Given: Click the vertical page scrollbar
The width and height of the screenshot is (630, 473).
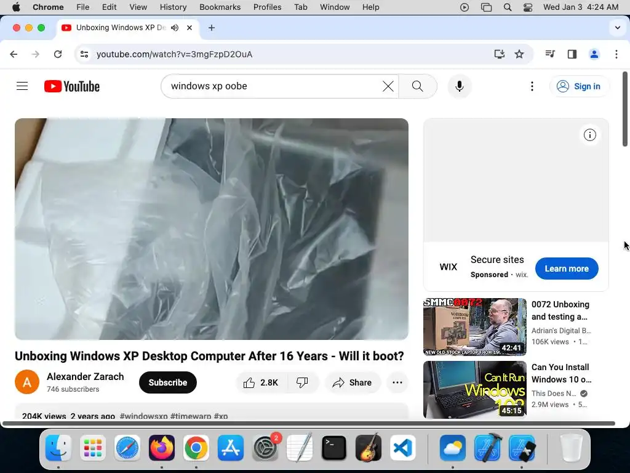Looking at the screenshot, I should (625, 109).
